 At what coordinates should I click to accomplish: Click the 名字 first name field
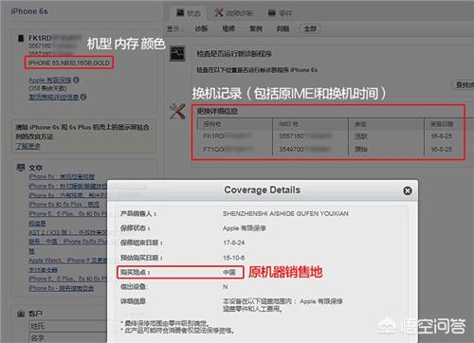68,337
